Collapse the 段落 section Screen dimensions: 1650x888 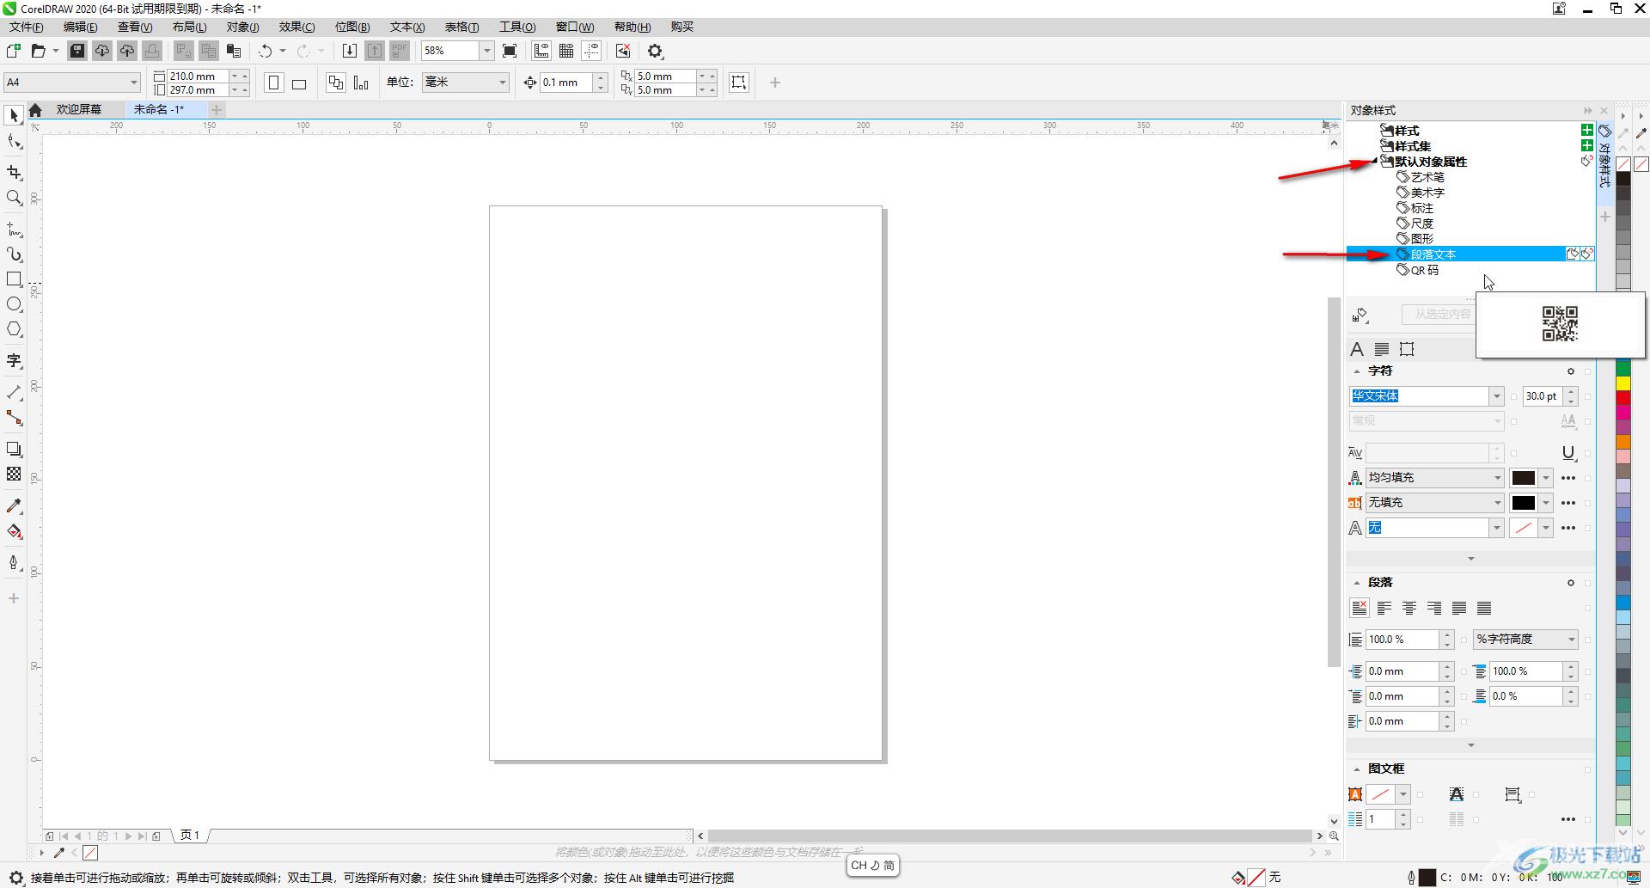pos(1357,583)
